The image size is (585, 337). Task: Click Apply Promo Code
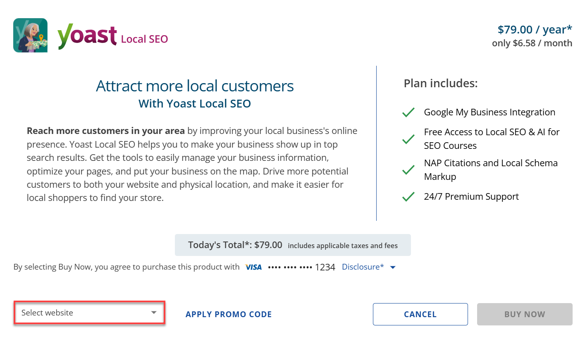229,314
